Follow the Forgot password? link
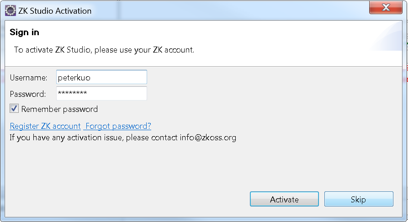 pos(118,126)
